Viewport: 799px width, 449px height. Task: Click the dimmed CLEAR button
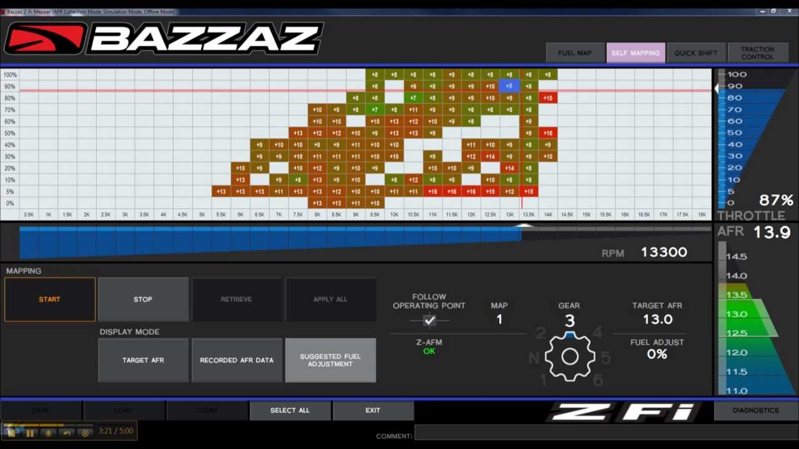[x=207, y=410]
